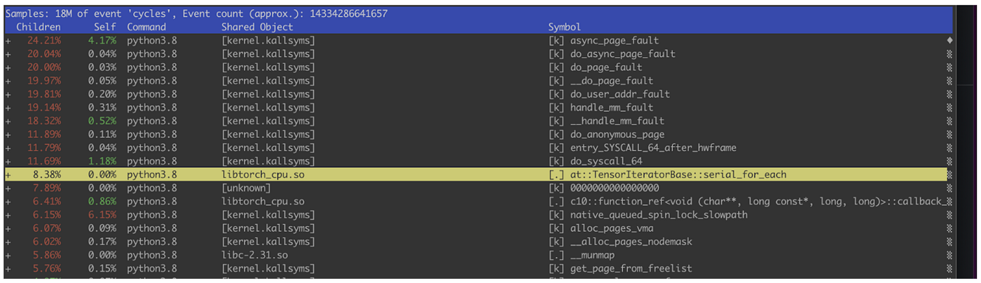Expand the do_page_fault call chain
The width and height of the screenshot is (981, 283).
(8, 67)
